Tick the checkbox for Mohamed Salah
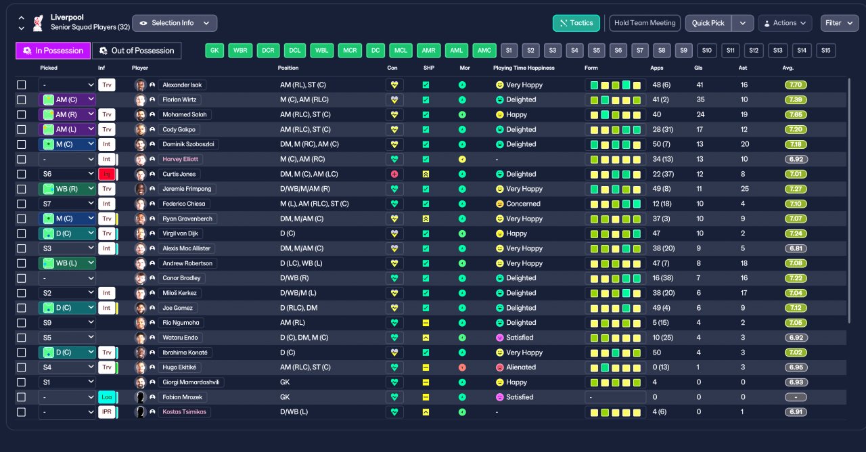The width and height of the screenshot is (866, 452). click(22, 114)
